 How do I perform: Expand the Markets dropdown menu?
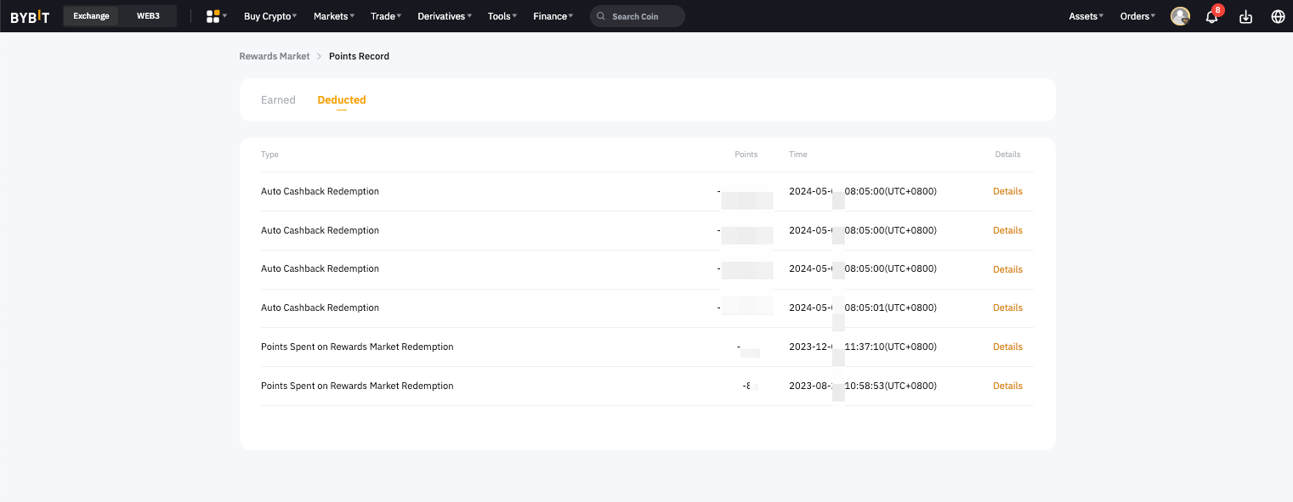coord(333,16)
